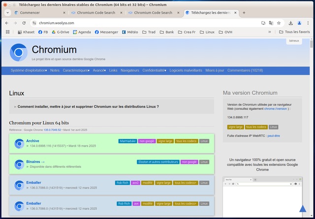Viewport: 315px width, 219px height.
Task: Open the OVH bookmarks folder
Action: point(225,32)
